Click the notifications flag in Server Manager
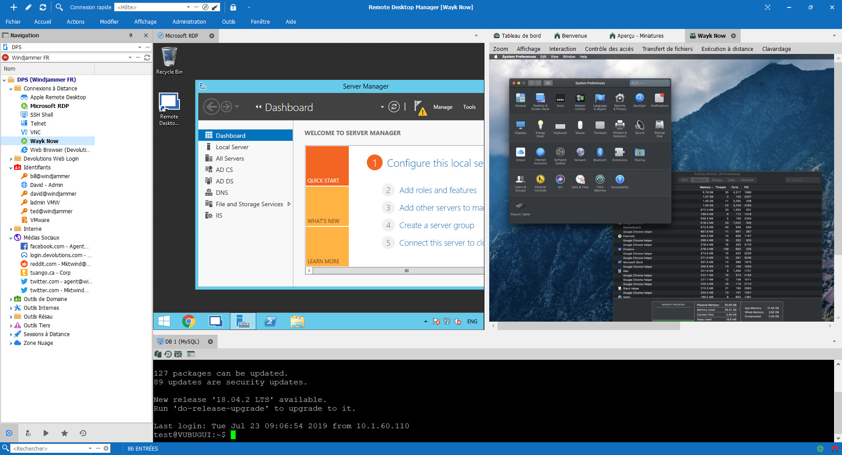This screenshot has height=455, width=842. (x=420, y=107)
